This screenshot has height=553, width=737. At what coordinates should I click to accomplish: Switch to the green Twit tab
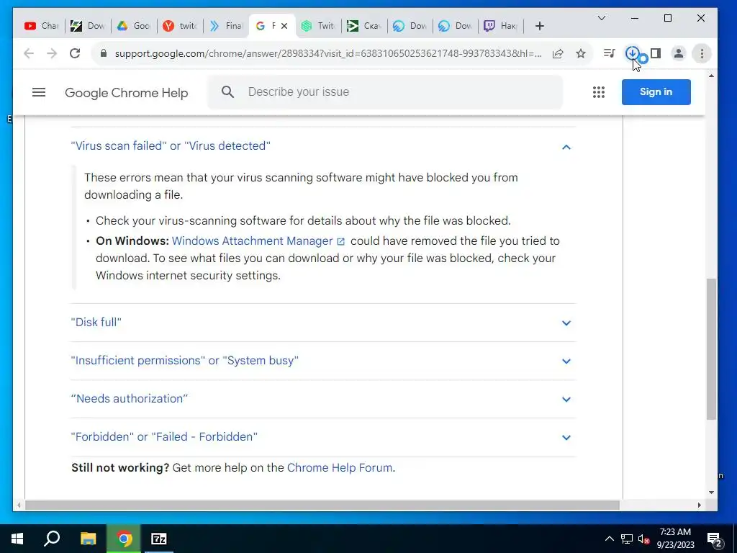tap(318, 26)
